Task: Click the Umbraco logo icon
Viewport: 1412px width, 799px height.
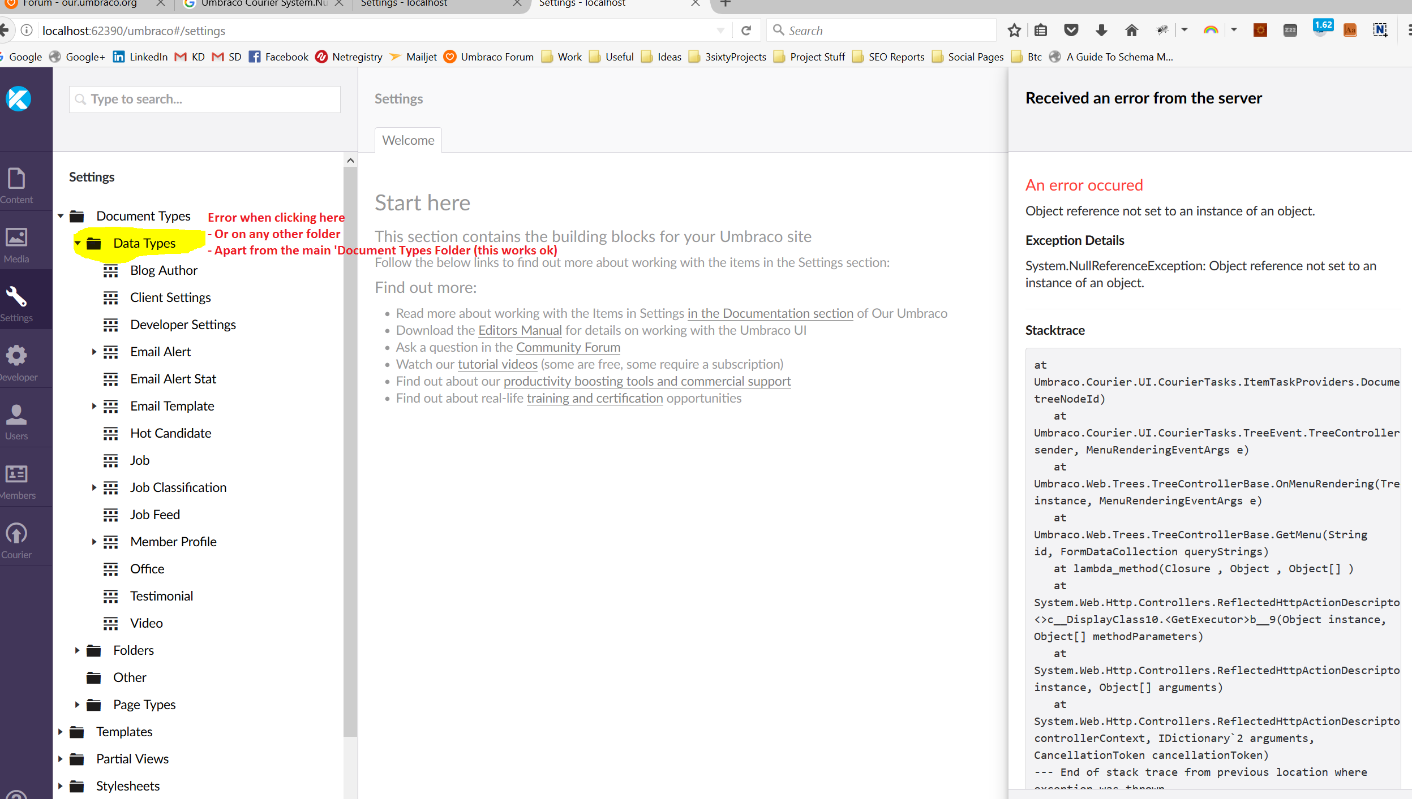Action: pyautogui.click(x=18, y=98)
